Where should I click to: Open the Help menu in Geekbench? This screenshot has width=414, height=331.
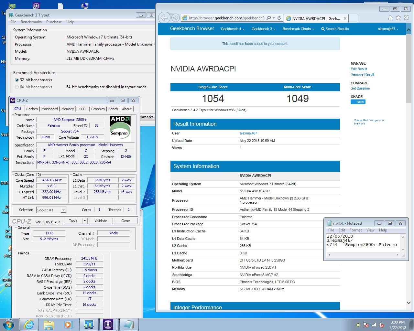coord(70,22)
